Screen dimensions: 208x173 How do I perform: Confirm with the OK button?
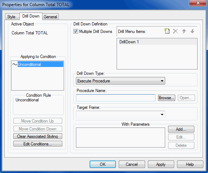pos(103,164)
